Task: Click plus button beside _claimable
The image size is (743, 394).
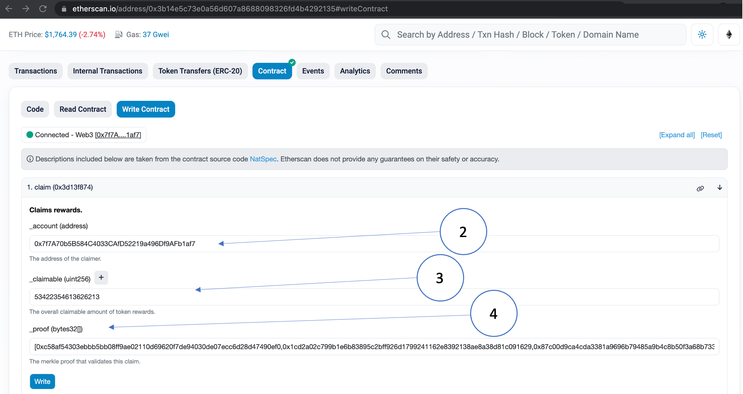Action: point(101,278)
